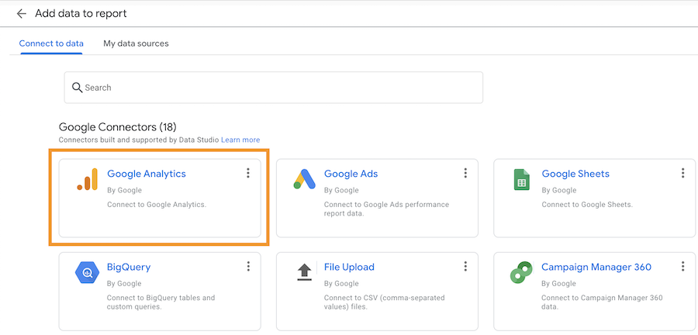Click 'By Google' under BigQuery

124,284
